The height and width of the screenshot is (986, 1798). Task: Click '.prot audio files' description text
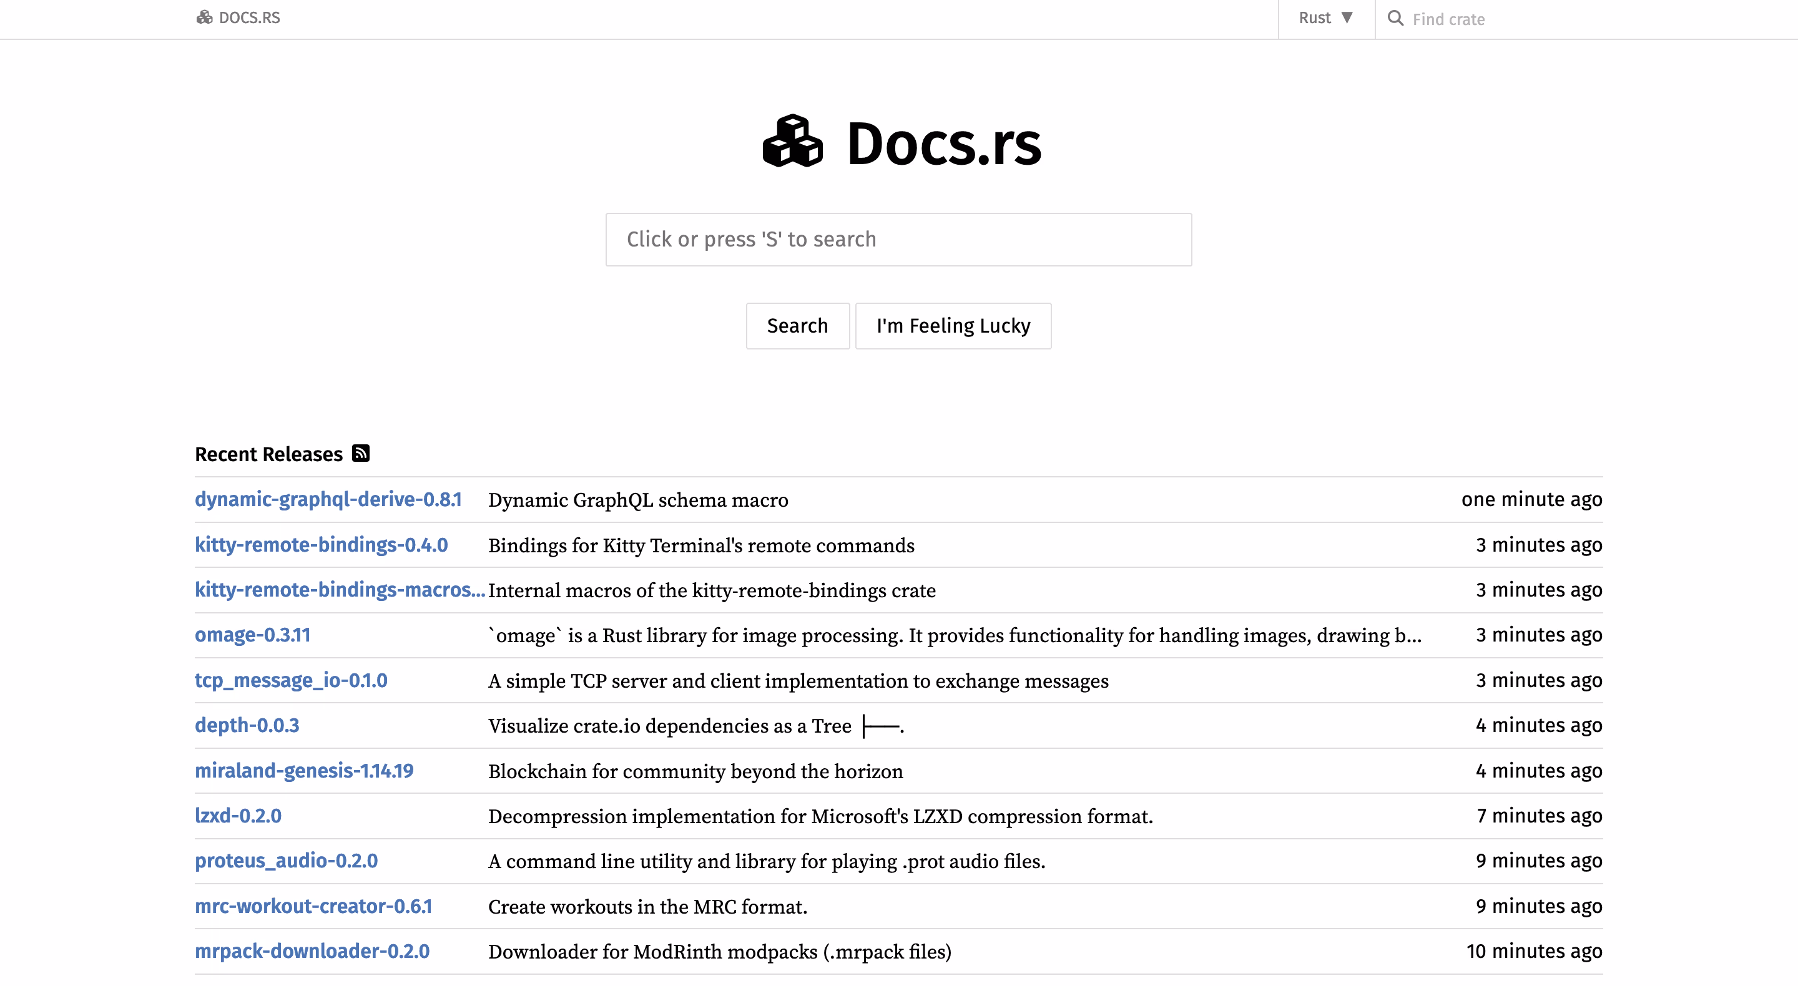tap(767, 862)
